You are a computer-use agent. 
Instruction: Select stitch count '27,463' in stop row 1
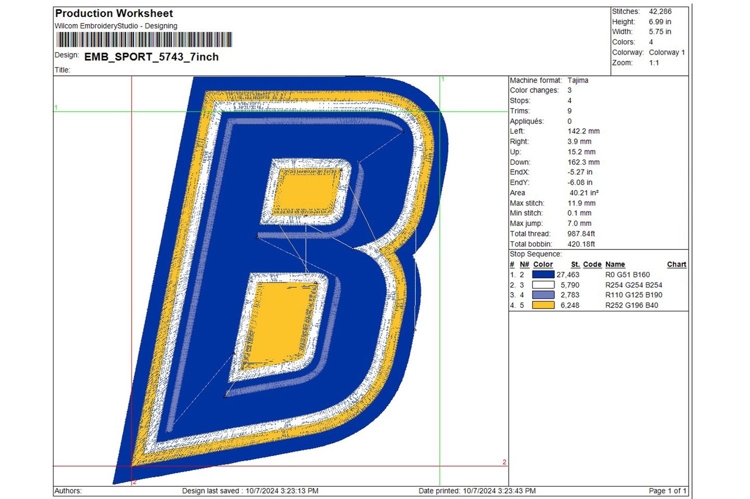pyautogui.click(x=568, y=275)
